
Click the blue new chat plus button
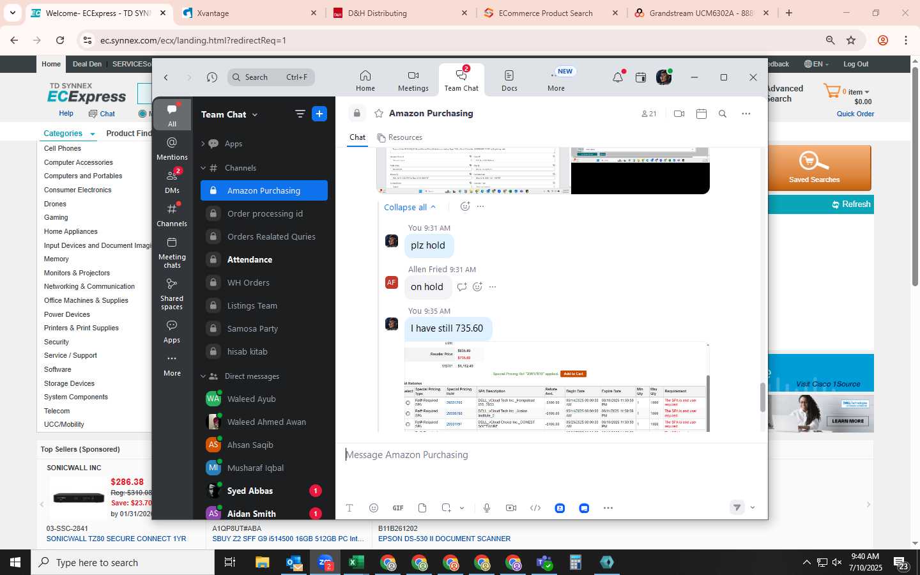coord(319,114)
